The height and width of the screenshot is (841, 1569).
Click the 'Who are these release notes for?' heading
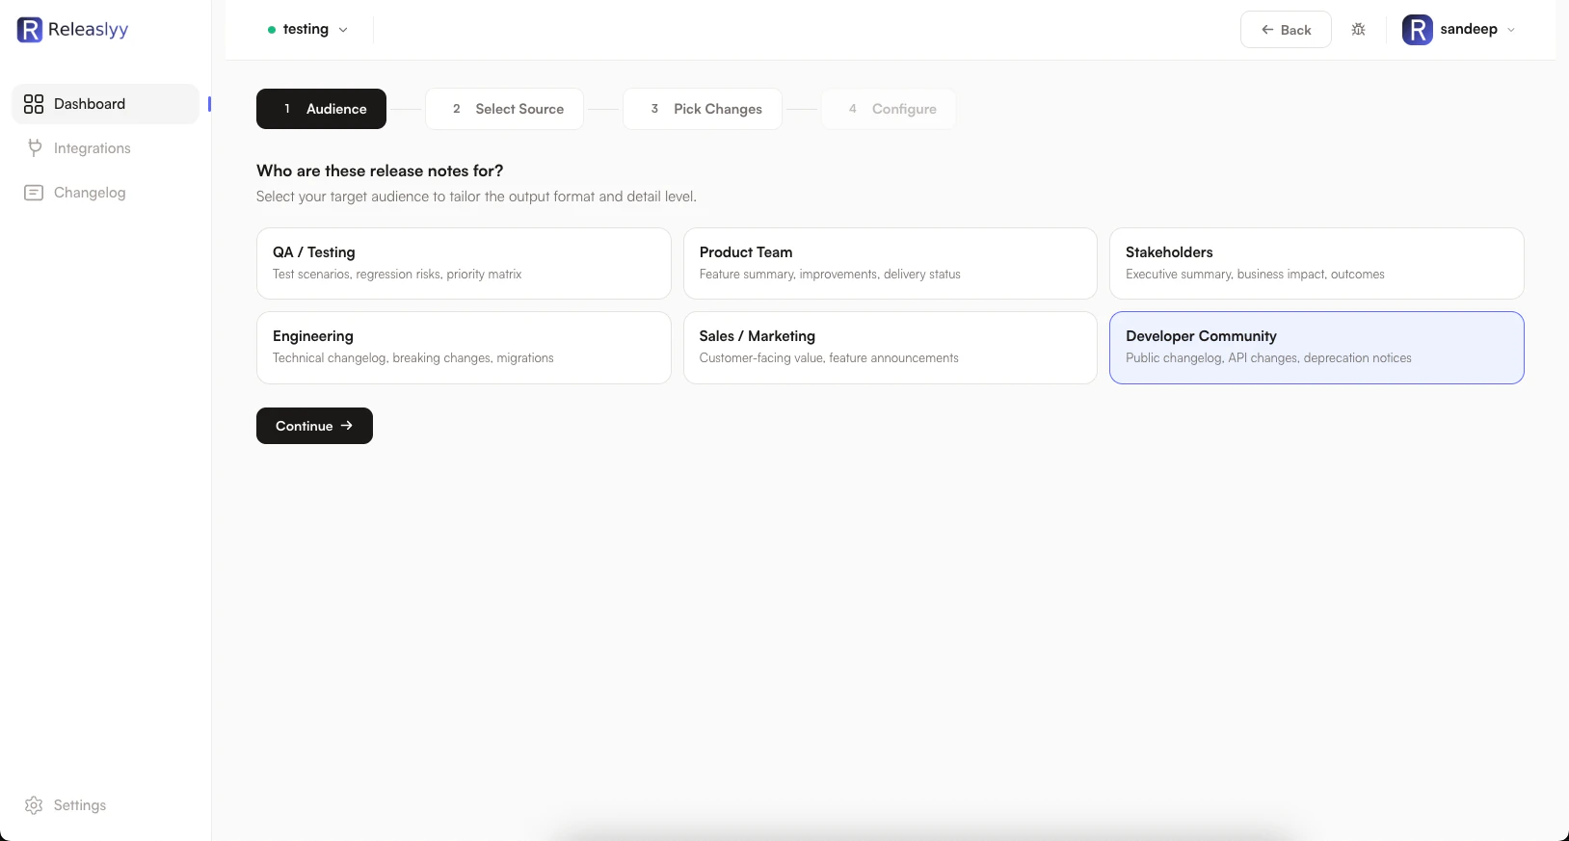coord(380,171)
